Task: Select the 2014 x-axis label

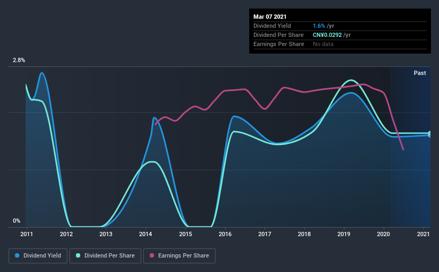Action: (145, 234)
